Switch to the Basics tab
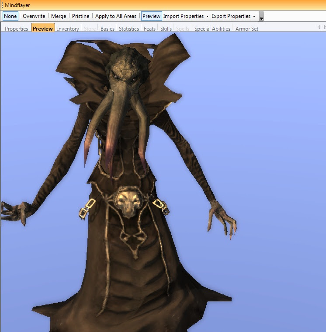Viewport: 326px width, 332px height. (108, 28)
